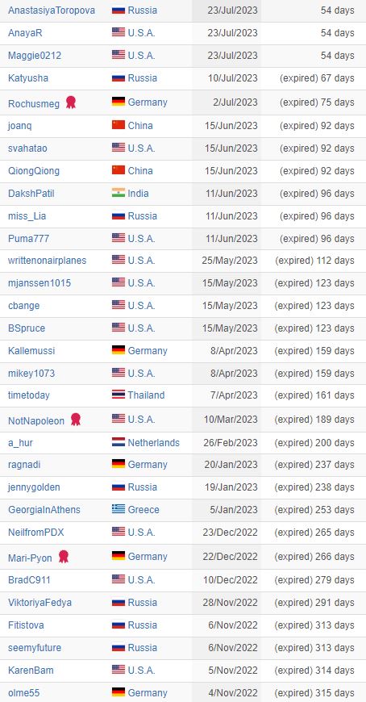Click the ribbon badge next to NotNapoleon
Screen dimensions: 366x702
click(x=76, y=420)
